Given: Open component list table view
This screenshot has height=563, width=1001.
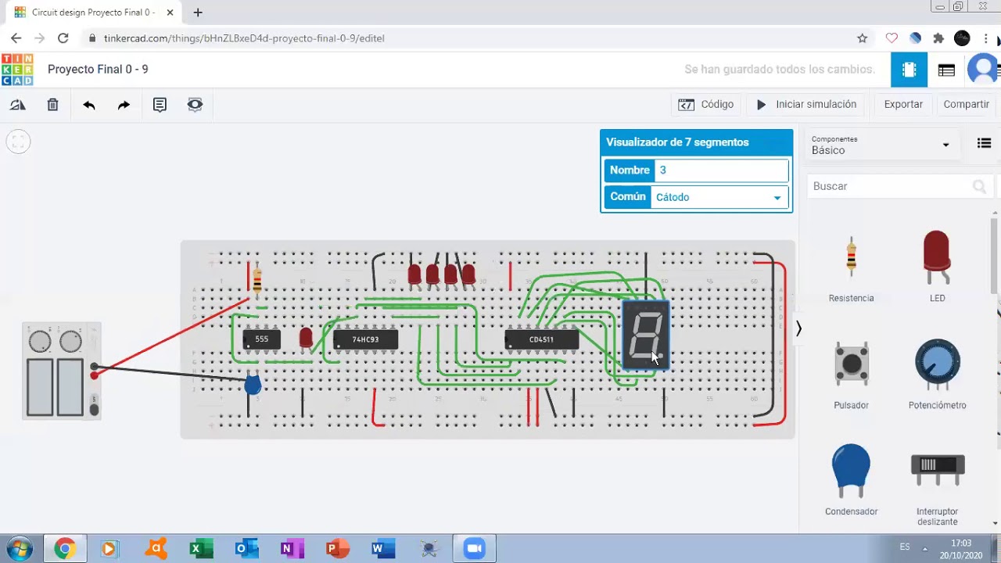Looking at the screenshot, I should click(x=946, y=70).
